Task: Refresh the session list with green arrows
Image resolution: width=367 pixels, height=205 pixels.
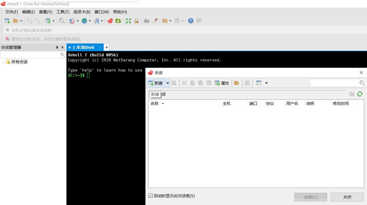Action: pyautogui.click(x=360, y=94)
